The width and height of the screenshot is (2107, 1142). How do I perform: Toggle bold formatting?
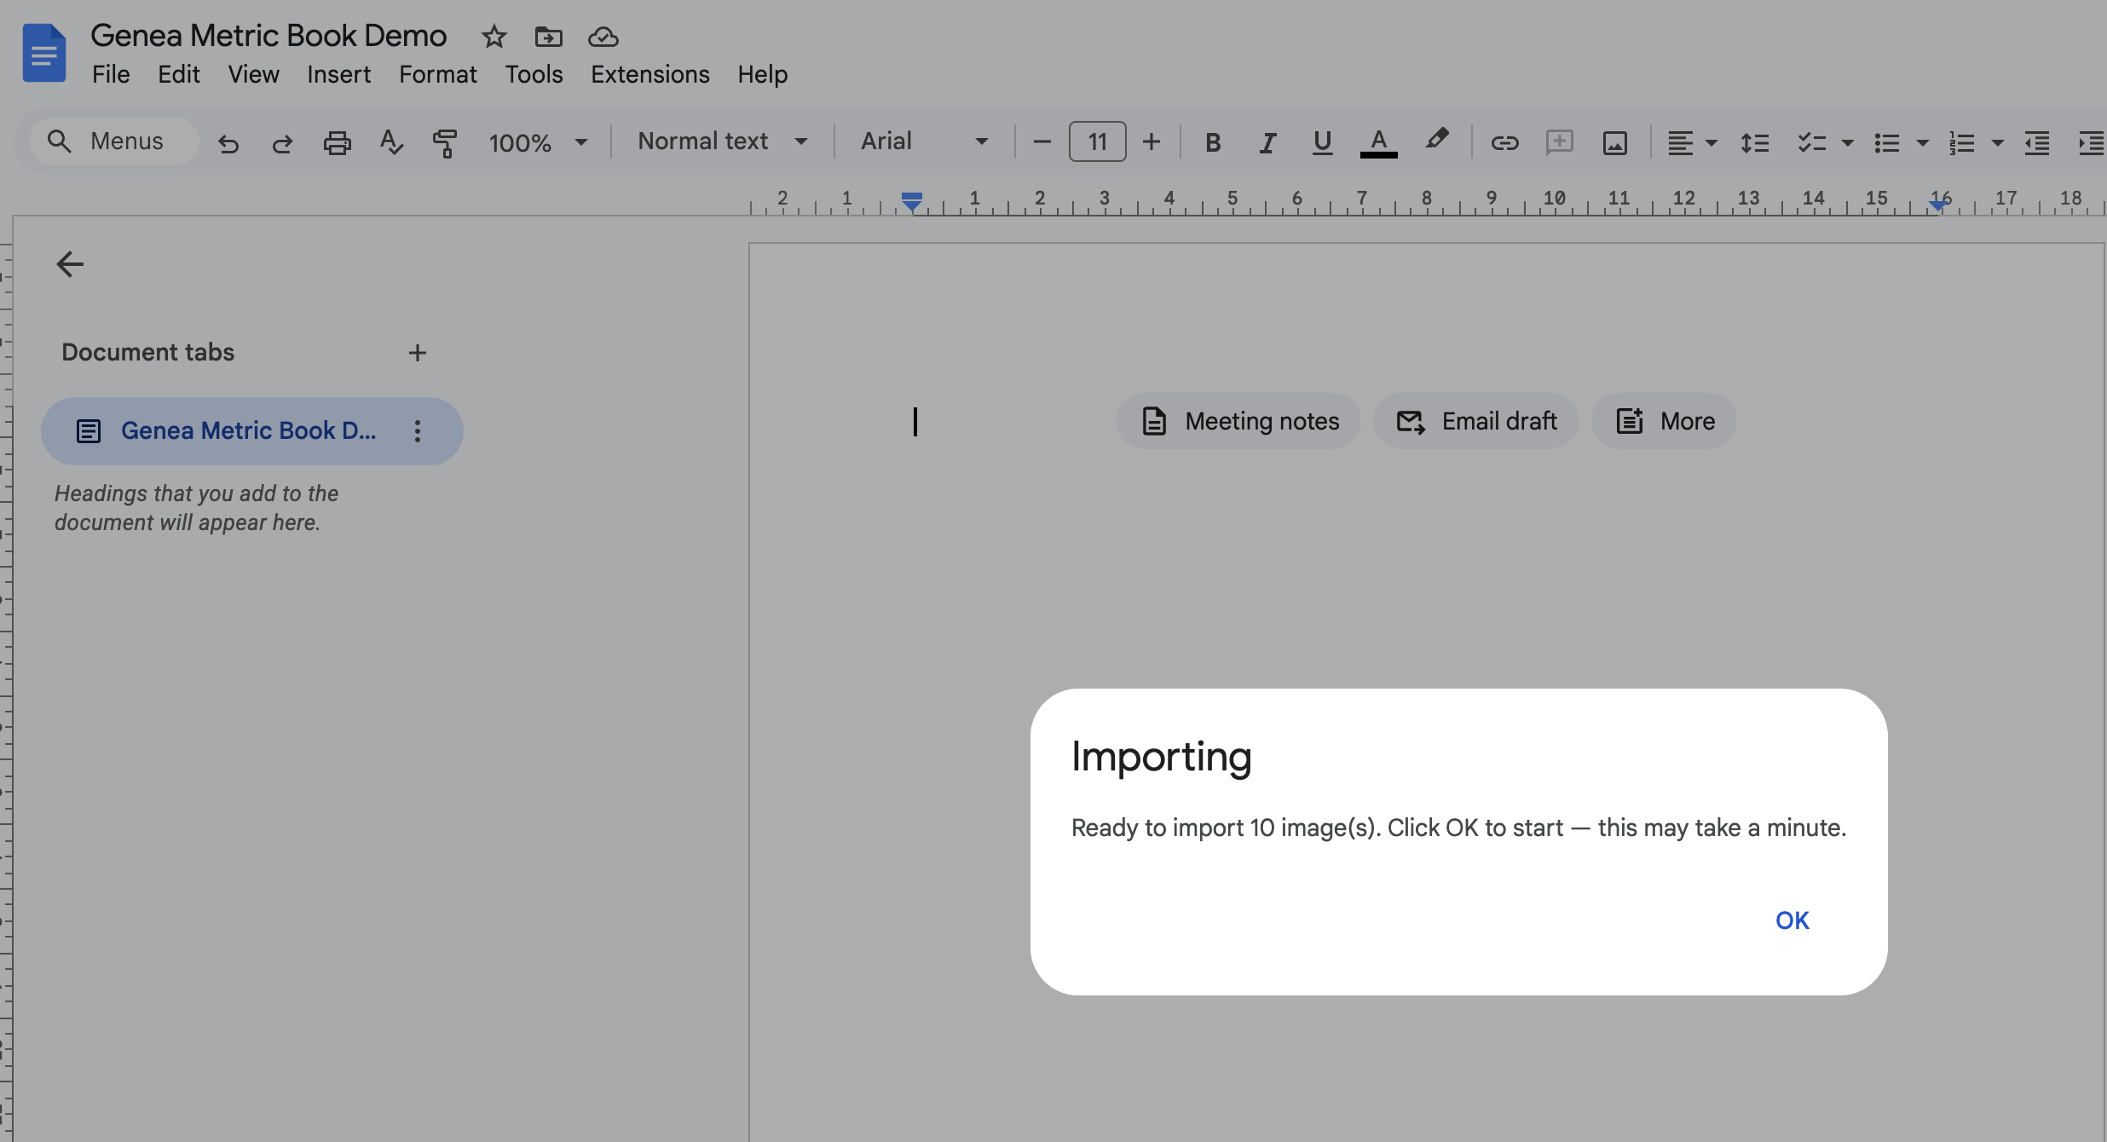pos(1212,142)
